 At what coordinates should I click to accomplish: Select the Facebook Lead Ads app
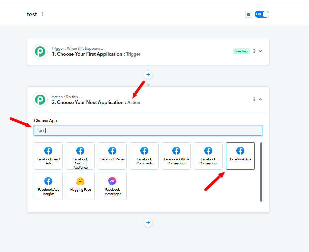[x=48, y=156]
